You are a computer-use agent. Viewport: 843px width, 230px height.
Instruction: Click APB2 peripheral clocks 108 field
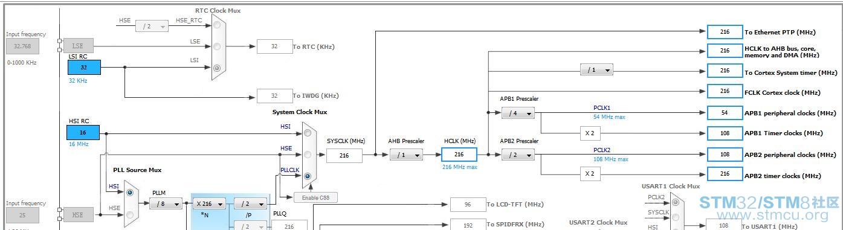[725, 154]
